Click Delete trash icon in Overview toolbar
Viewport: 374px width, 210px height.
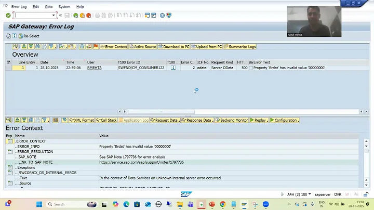click(x=82, y=47)
